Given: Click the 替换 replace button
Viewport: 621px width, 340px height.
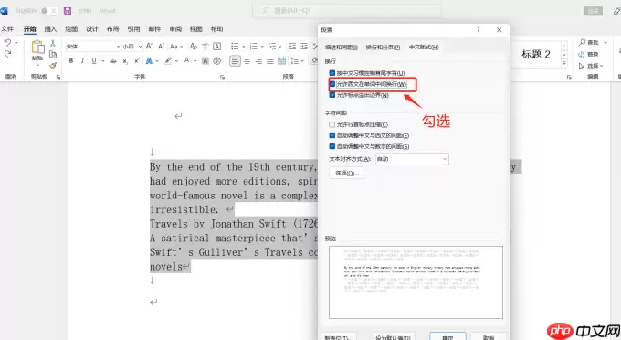Looking at the screenshot, I should click(588, 54).
